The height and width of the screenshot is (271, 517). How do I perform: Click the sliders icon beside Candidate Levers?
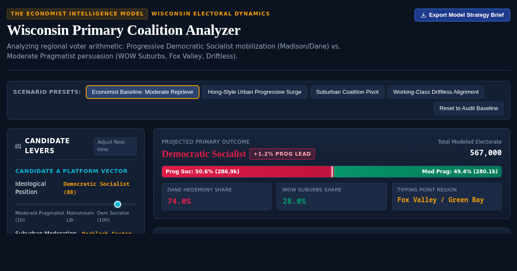(x=18, y=146)
